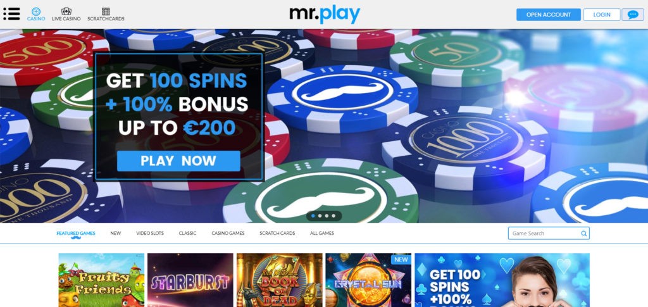Open Live Casino cards icon
Screen dimensions: 648x307
66,11
